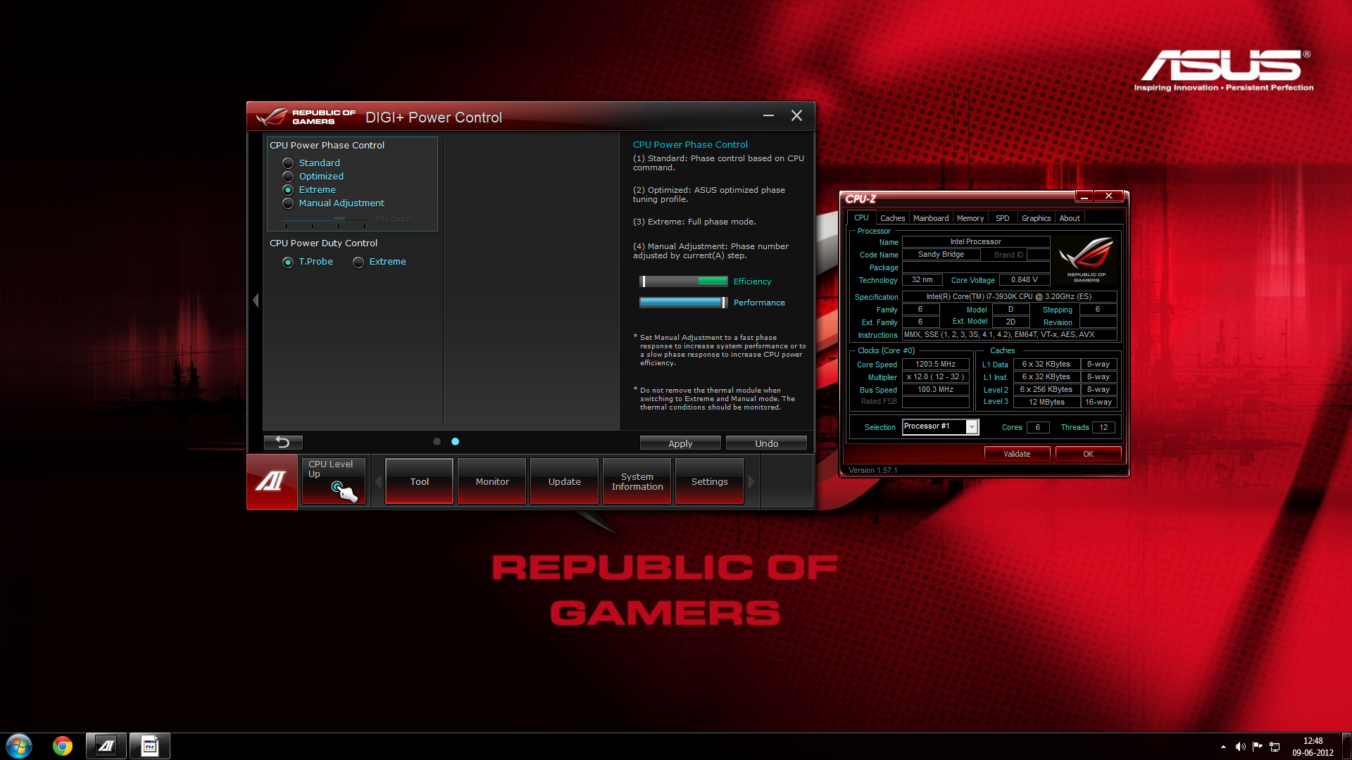
Task: Open Update menu button
Action: click(x=564, y=481)
